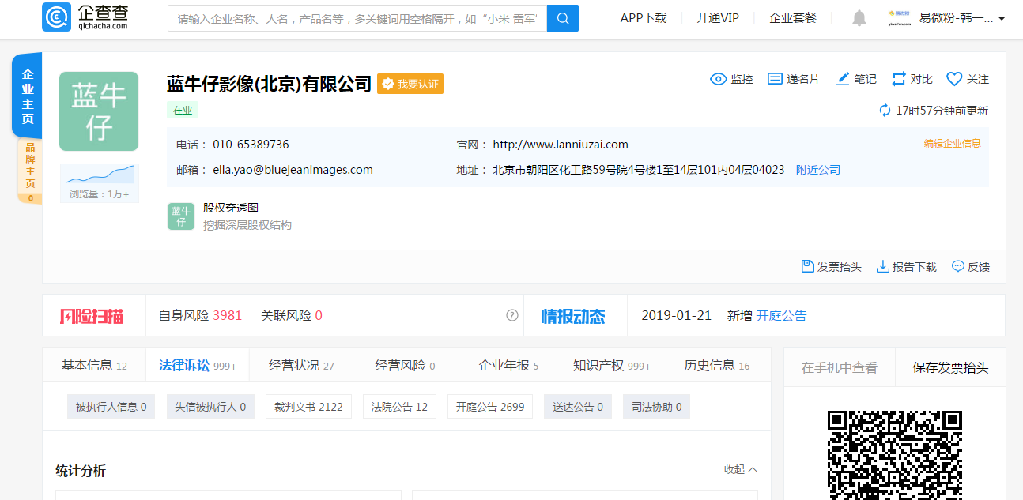The image size is (1023, 500).
Task: Toggle 监控 monitoring for the company
Action: (718, 79)
